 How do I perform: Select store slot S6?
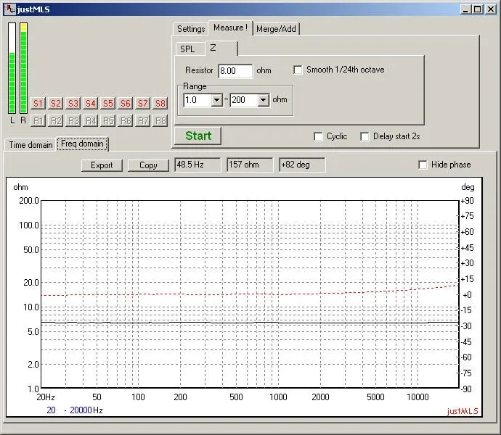pyautogui.click(x=125, y=104)
